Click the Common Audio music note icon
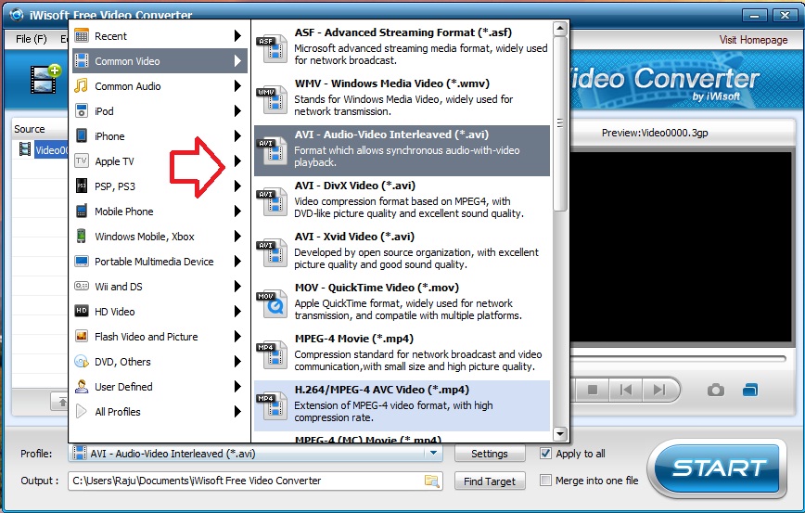The height and width of the screenshot is (513, 805). (81, 85)
